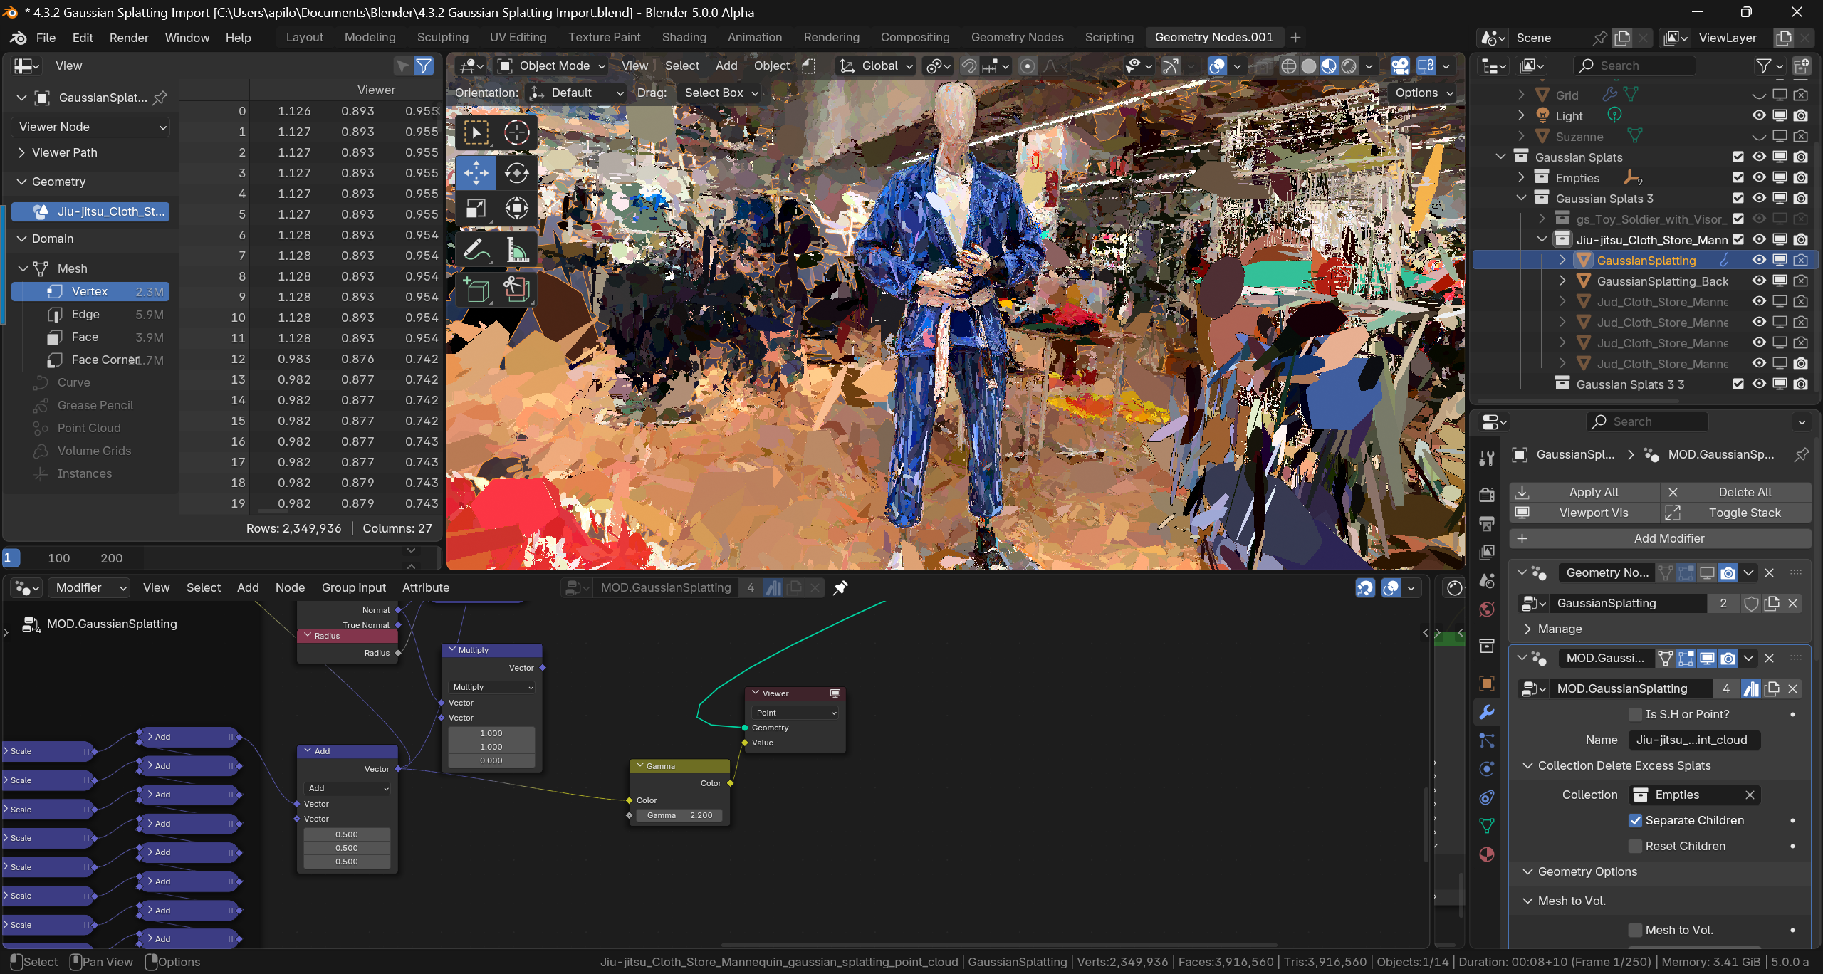Open the Attribute menu in node editor
This screenshot has height=974, width=1823.
[426, 587]
